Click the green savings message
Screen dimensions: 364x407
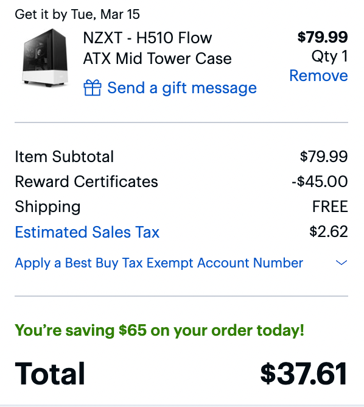(x=159, y=330)
